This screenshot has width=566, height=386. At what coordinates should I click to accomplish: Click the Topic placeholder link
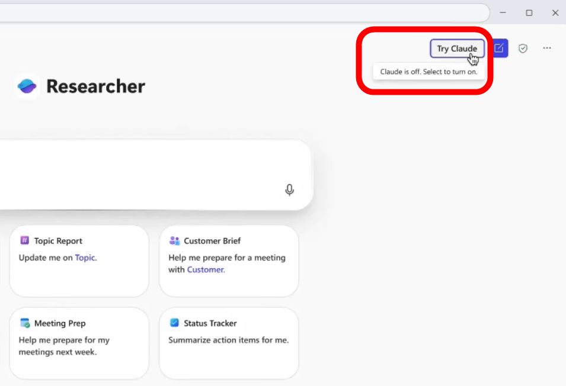coord(85,258)
